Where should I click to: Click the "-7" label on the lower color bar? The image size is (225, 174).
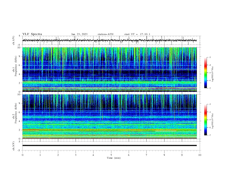[209, 135]
